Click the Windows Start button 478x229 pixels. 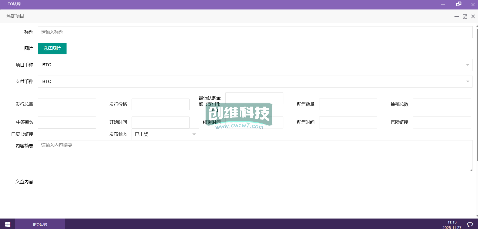click(x=8, y=224)
